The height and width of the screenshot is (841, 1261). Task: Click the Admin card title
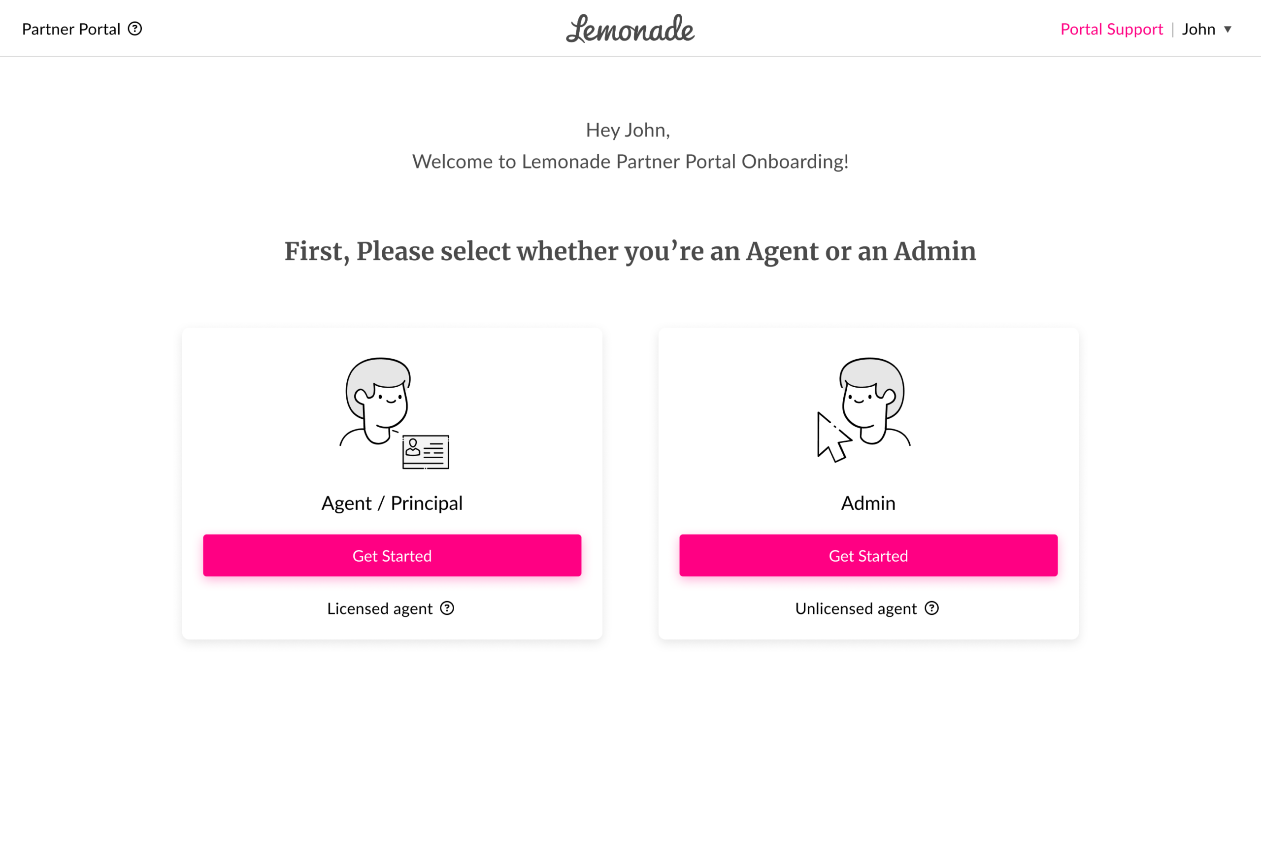[868, 503]
